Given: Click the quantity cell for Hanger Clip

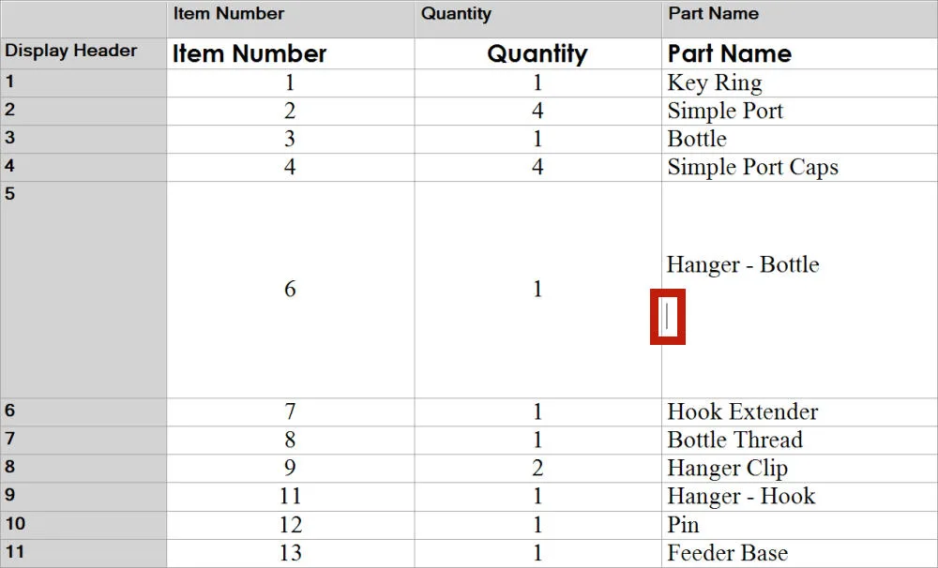Looking at the screenshot, I should click(x=537, y=469).
